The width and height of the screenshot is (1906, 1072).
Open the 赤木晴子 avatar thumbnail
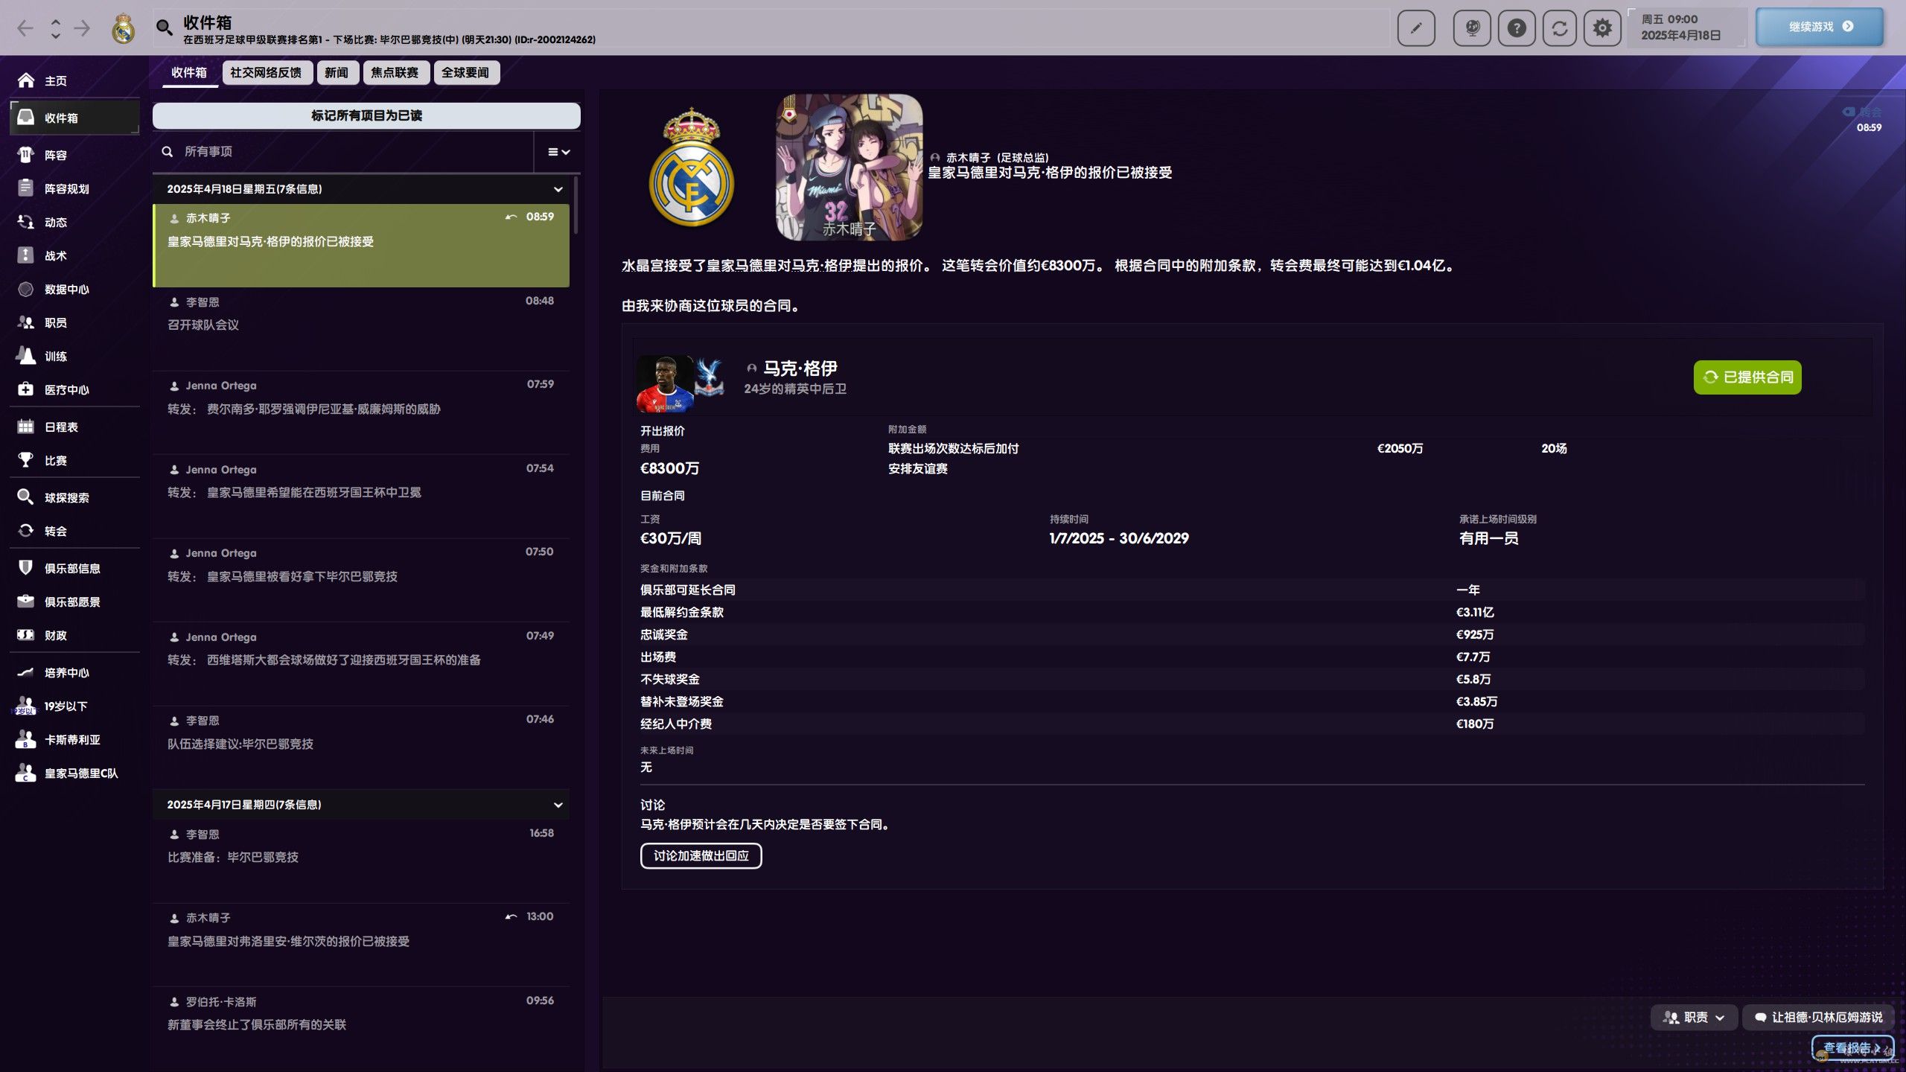[x=849, y=167]
